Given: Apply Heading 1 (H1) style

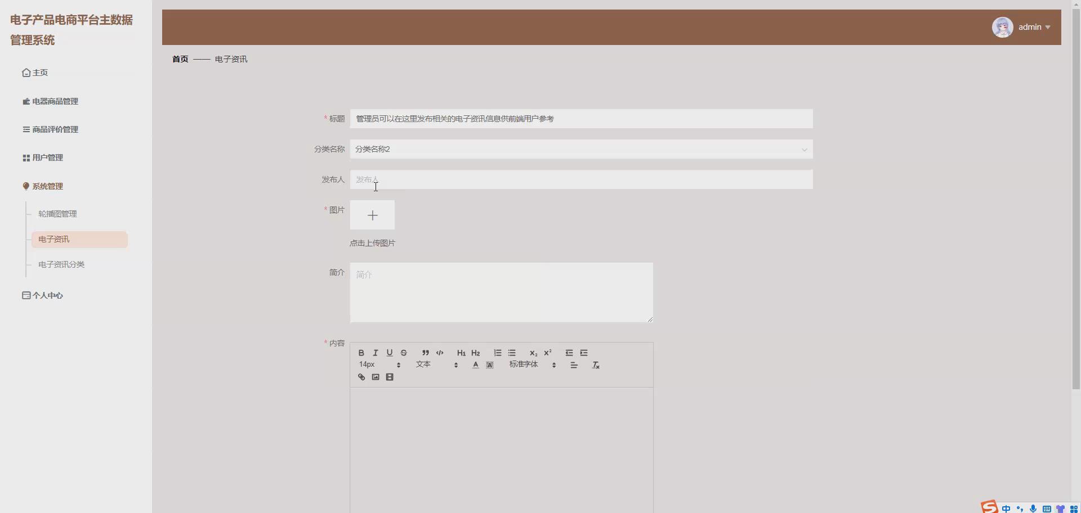Looking at the screenshot, I should click(461, 353).
